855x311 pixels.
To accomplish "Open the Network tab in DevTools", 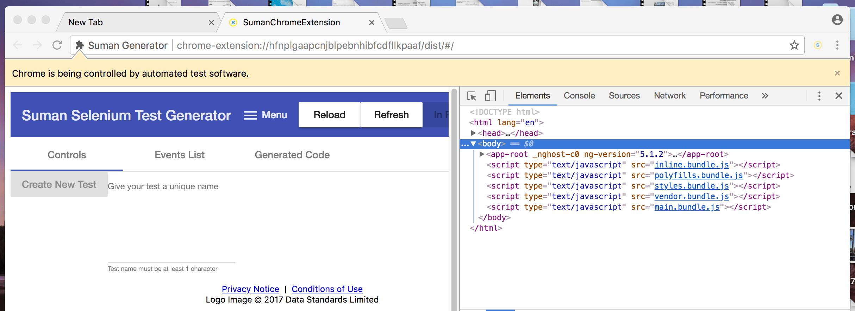I will point(670,96).
